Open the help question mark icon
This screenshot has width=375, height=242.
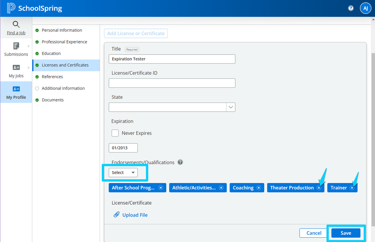[351, 8]
